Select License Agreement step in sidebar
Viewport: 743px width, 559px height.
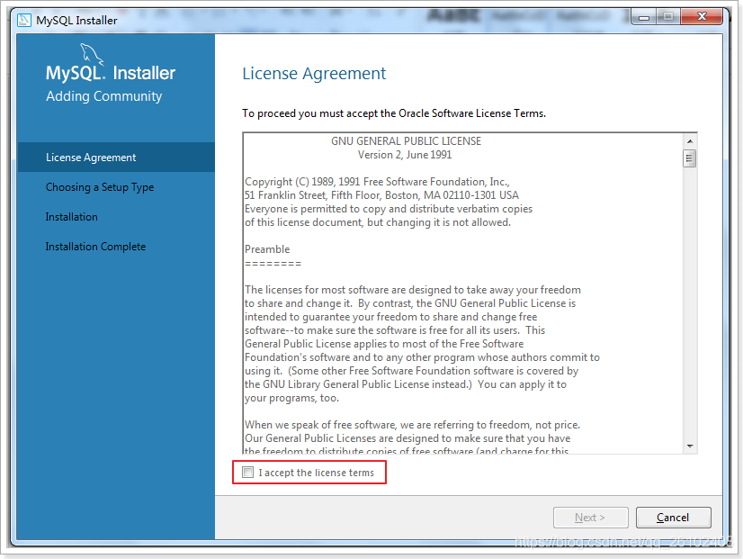point(116,157)
